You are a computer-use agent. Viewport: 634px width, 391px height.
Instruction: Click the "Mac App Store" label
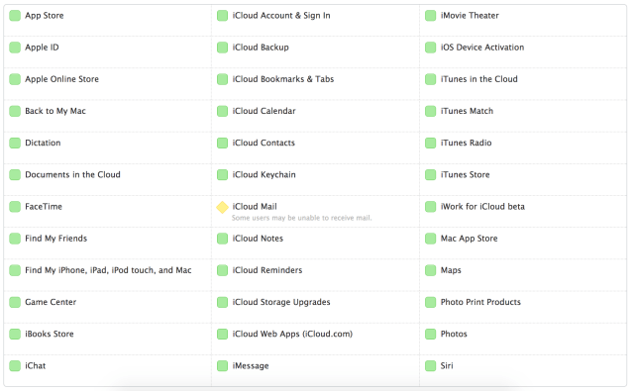point(469,239)
